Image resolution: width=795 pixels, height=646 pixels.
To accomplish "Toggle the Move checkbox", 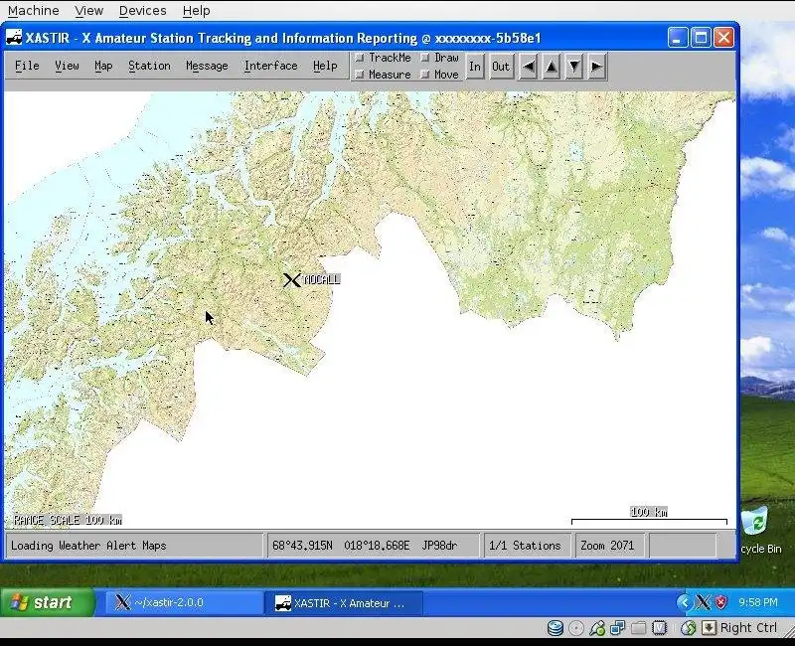I will pos(425,75).
